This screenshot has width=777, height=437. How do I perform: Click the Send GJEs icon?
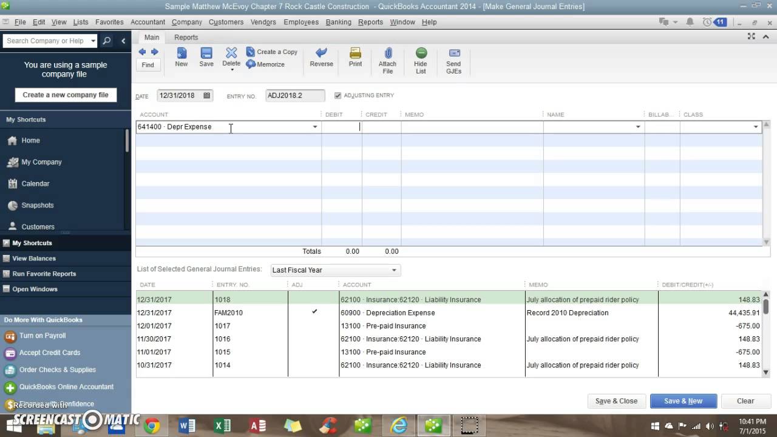coord(454,53)
